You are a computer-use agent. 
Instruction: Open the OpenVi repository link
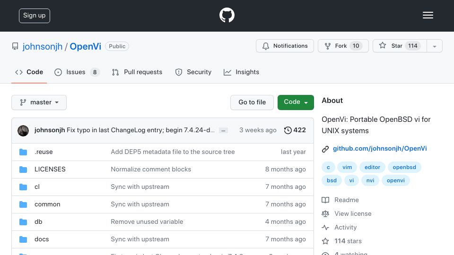pyautogui.click(x=86, y=46)
